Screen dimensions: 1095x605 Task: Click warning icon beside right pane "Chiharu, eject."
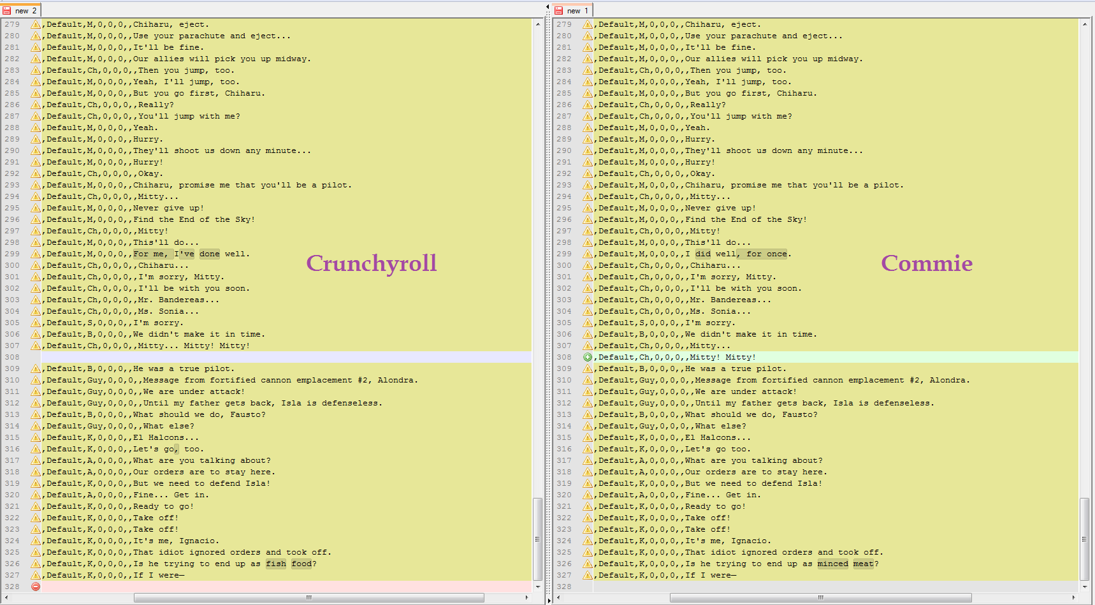[588, 24]
